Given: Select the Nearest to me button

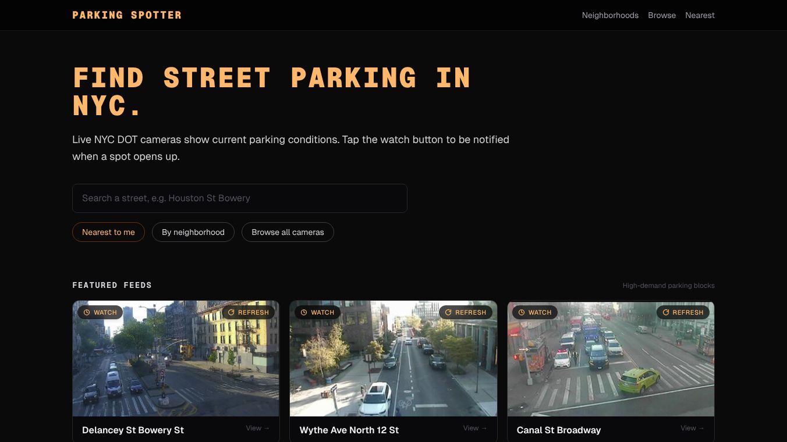Looking at the screenshot, I should tap(108, 232).
